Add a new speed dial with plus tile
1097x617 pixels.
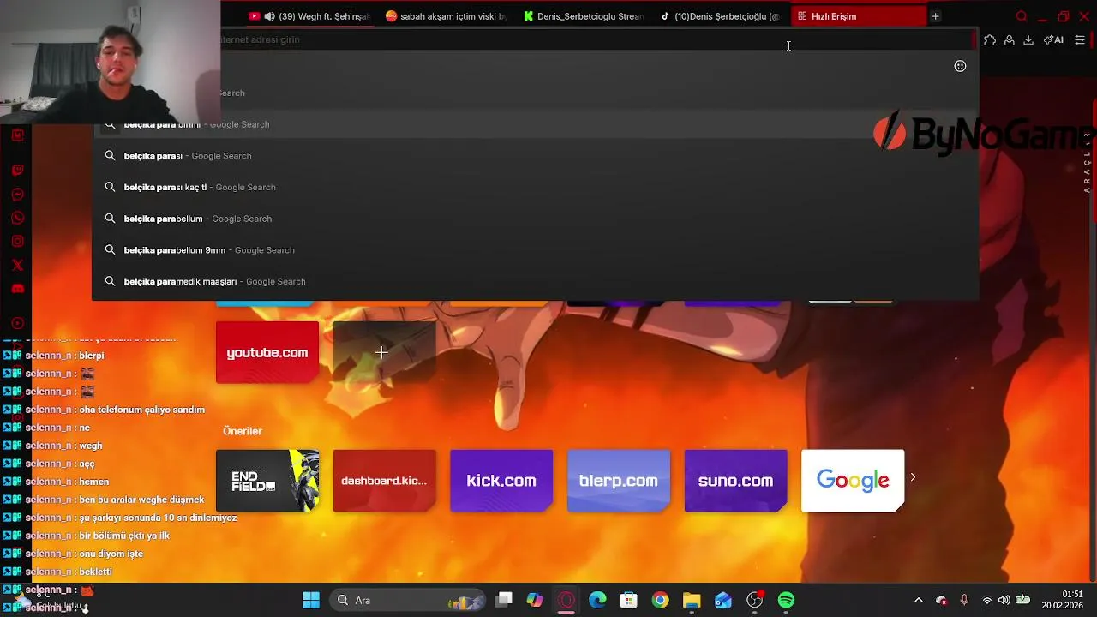tap(384, 352)
